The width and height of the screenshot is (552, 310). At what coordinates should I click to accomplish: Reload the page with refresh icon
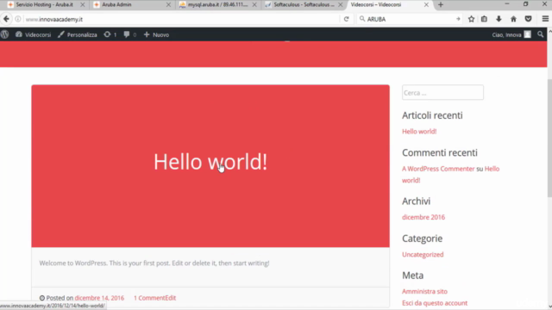(347, 19)
